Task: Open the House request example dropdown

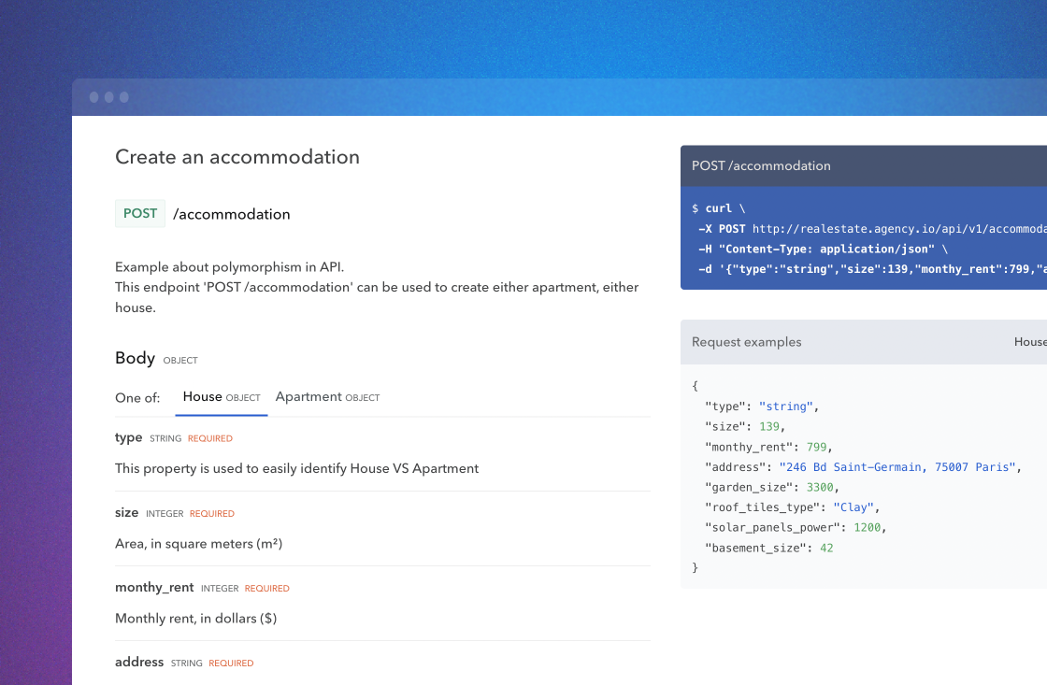Action: point(1029,342)
